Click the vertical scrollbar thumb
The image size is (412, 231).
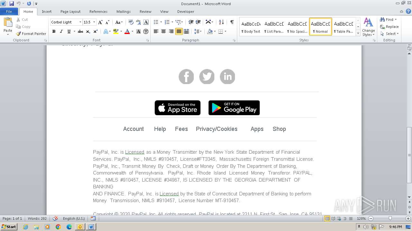(409, 155)
